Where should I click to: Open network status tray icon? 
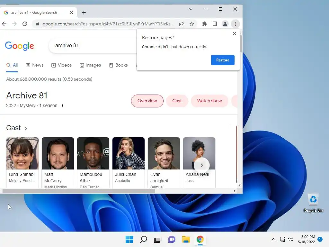click(282, 239)
